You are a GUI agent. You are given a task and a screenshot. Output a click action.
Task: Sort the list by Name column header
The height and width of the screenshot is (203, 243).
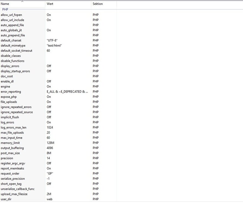click(5, 4)
